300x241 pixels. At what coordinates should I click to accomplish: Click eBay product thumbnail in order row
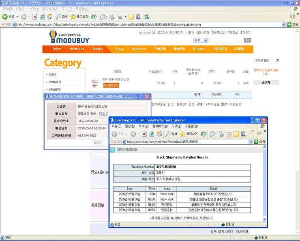(x=95, y=83)
